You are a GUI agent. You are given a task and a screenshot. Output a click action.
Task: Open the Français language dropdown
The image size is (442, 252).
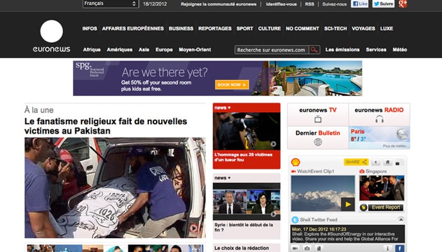pos(110,4)
